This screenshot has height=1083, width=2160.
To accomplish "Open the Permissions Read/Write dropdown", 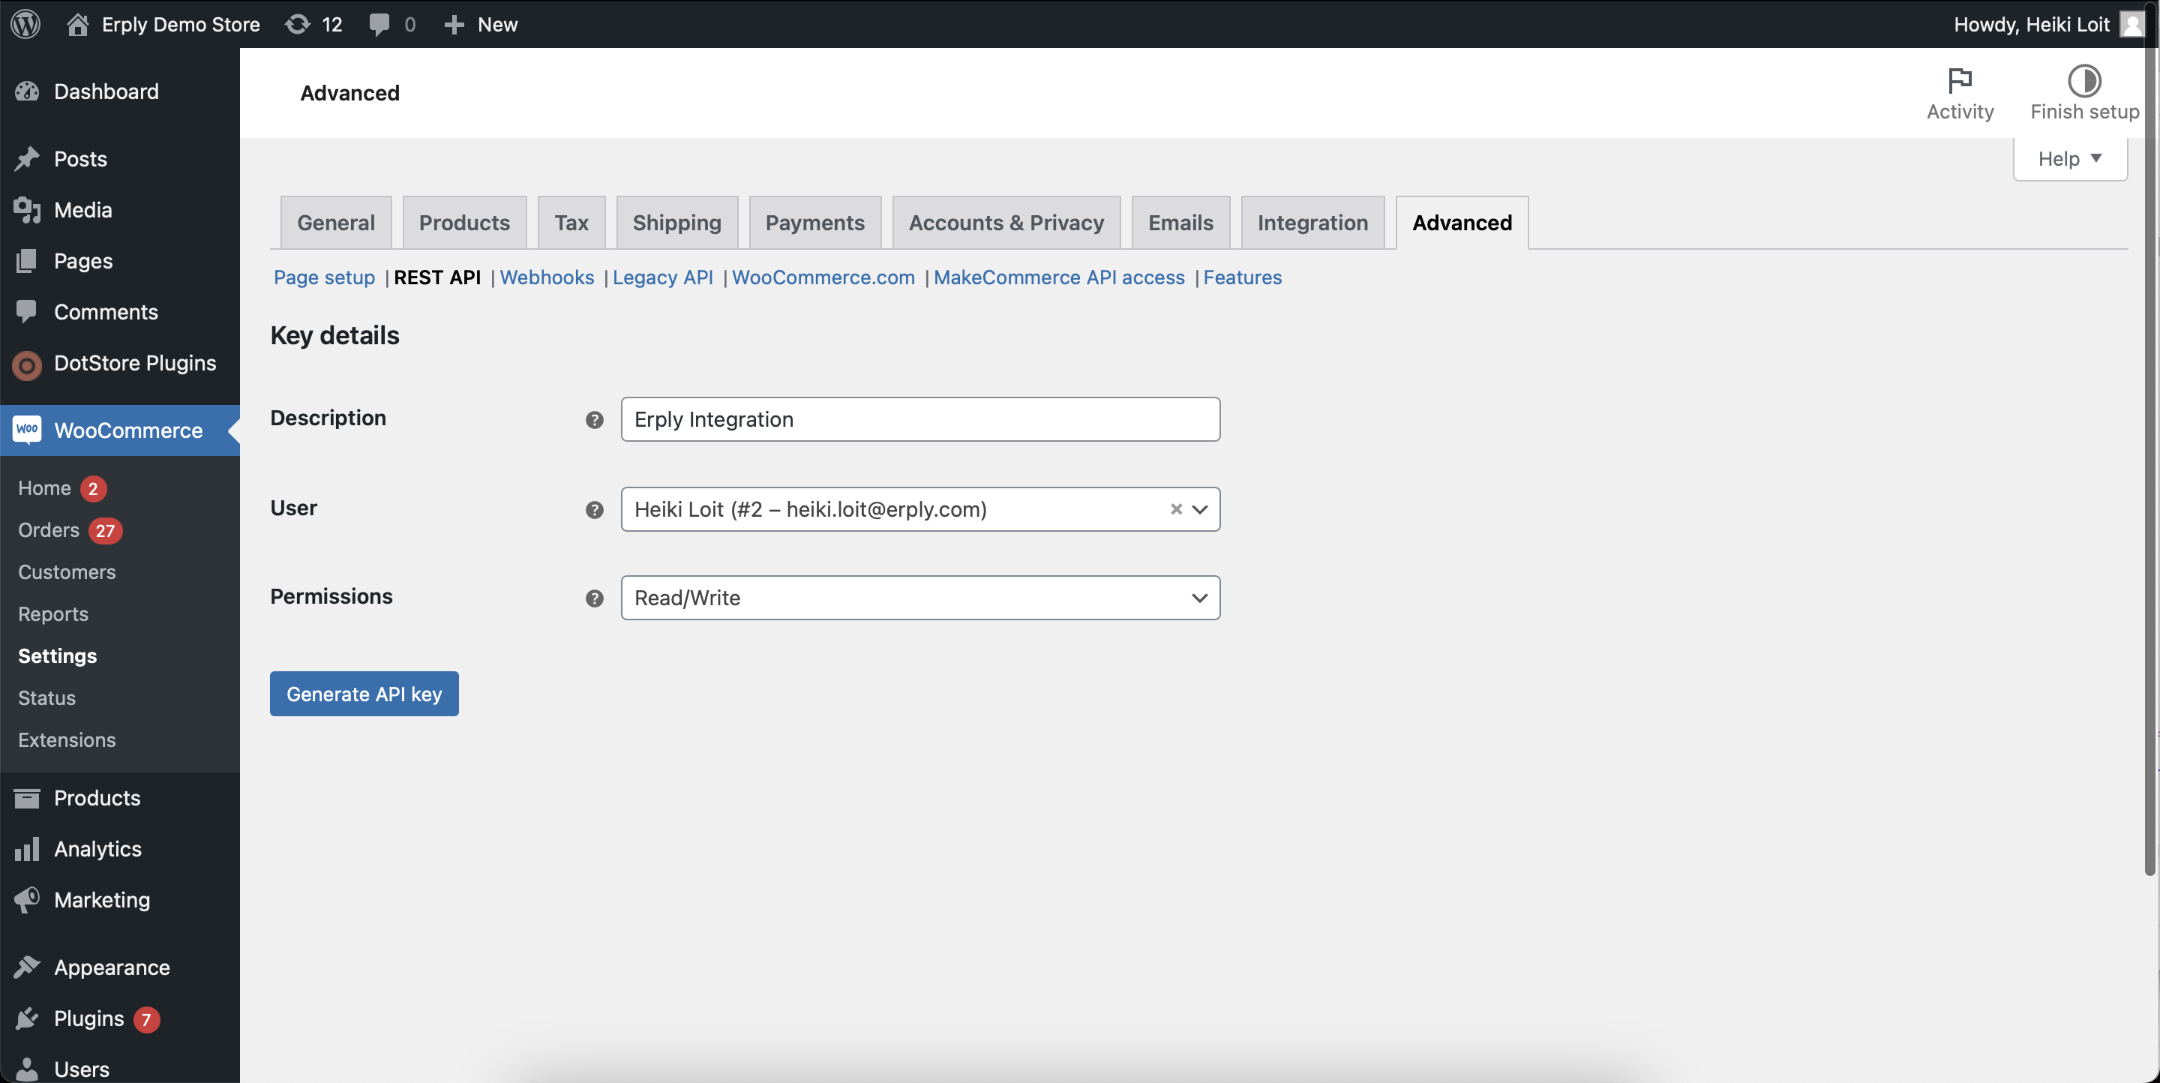I will coord(919,598).
